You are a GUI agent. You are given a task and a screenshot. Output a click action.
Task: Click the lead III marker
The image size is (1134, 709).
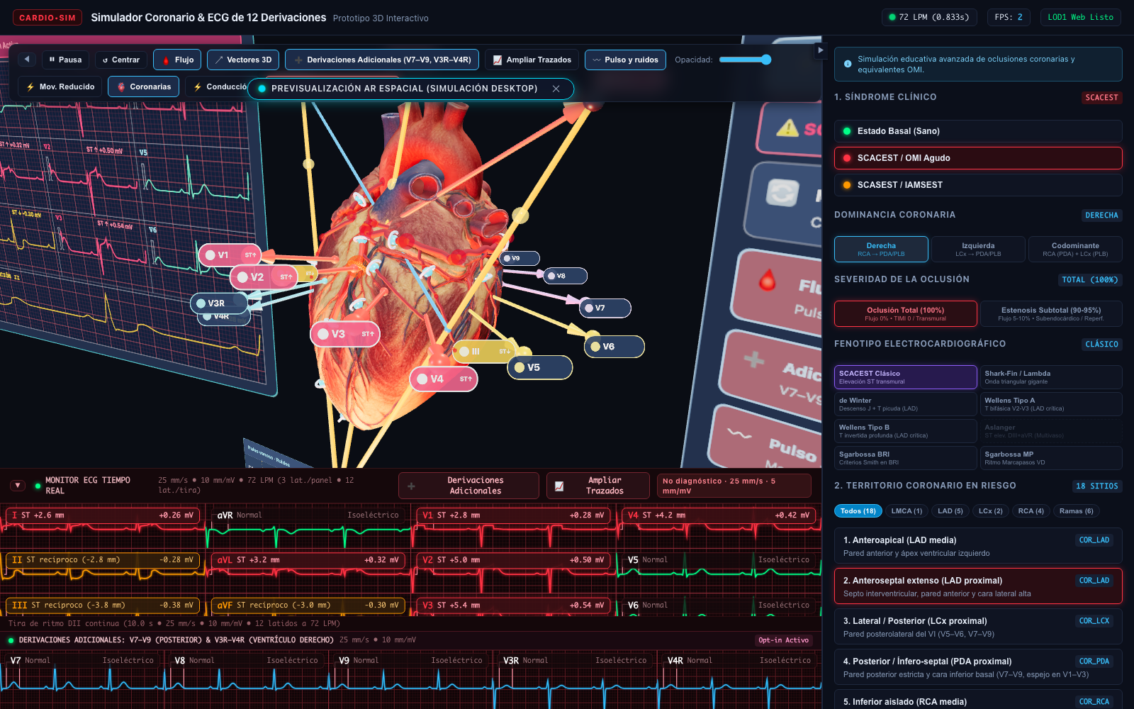484,351
